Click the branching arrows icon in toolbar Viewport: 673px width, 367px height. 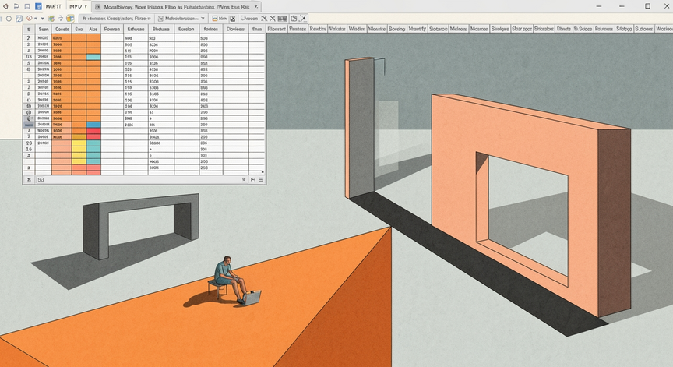pyautogui.click(x=61, y=19)
